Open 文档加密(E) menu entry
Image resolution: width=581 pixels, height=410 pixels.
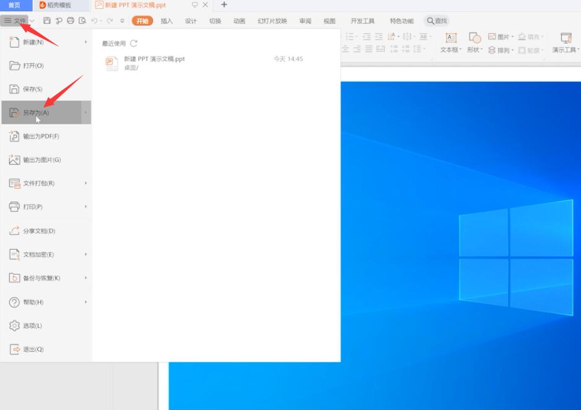(x=46, y=255)
